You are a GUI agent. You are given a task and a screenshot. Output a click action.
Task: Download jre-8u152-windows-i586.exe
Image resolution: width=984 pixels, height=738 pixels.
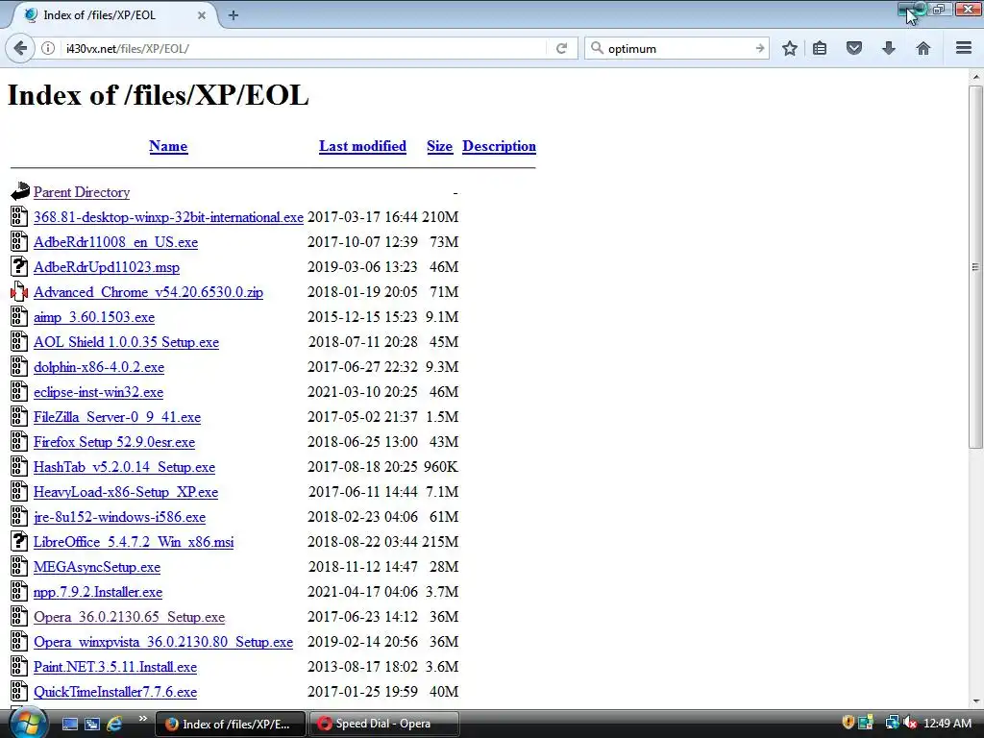coord(120,517)
